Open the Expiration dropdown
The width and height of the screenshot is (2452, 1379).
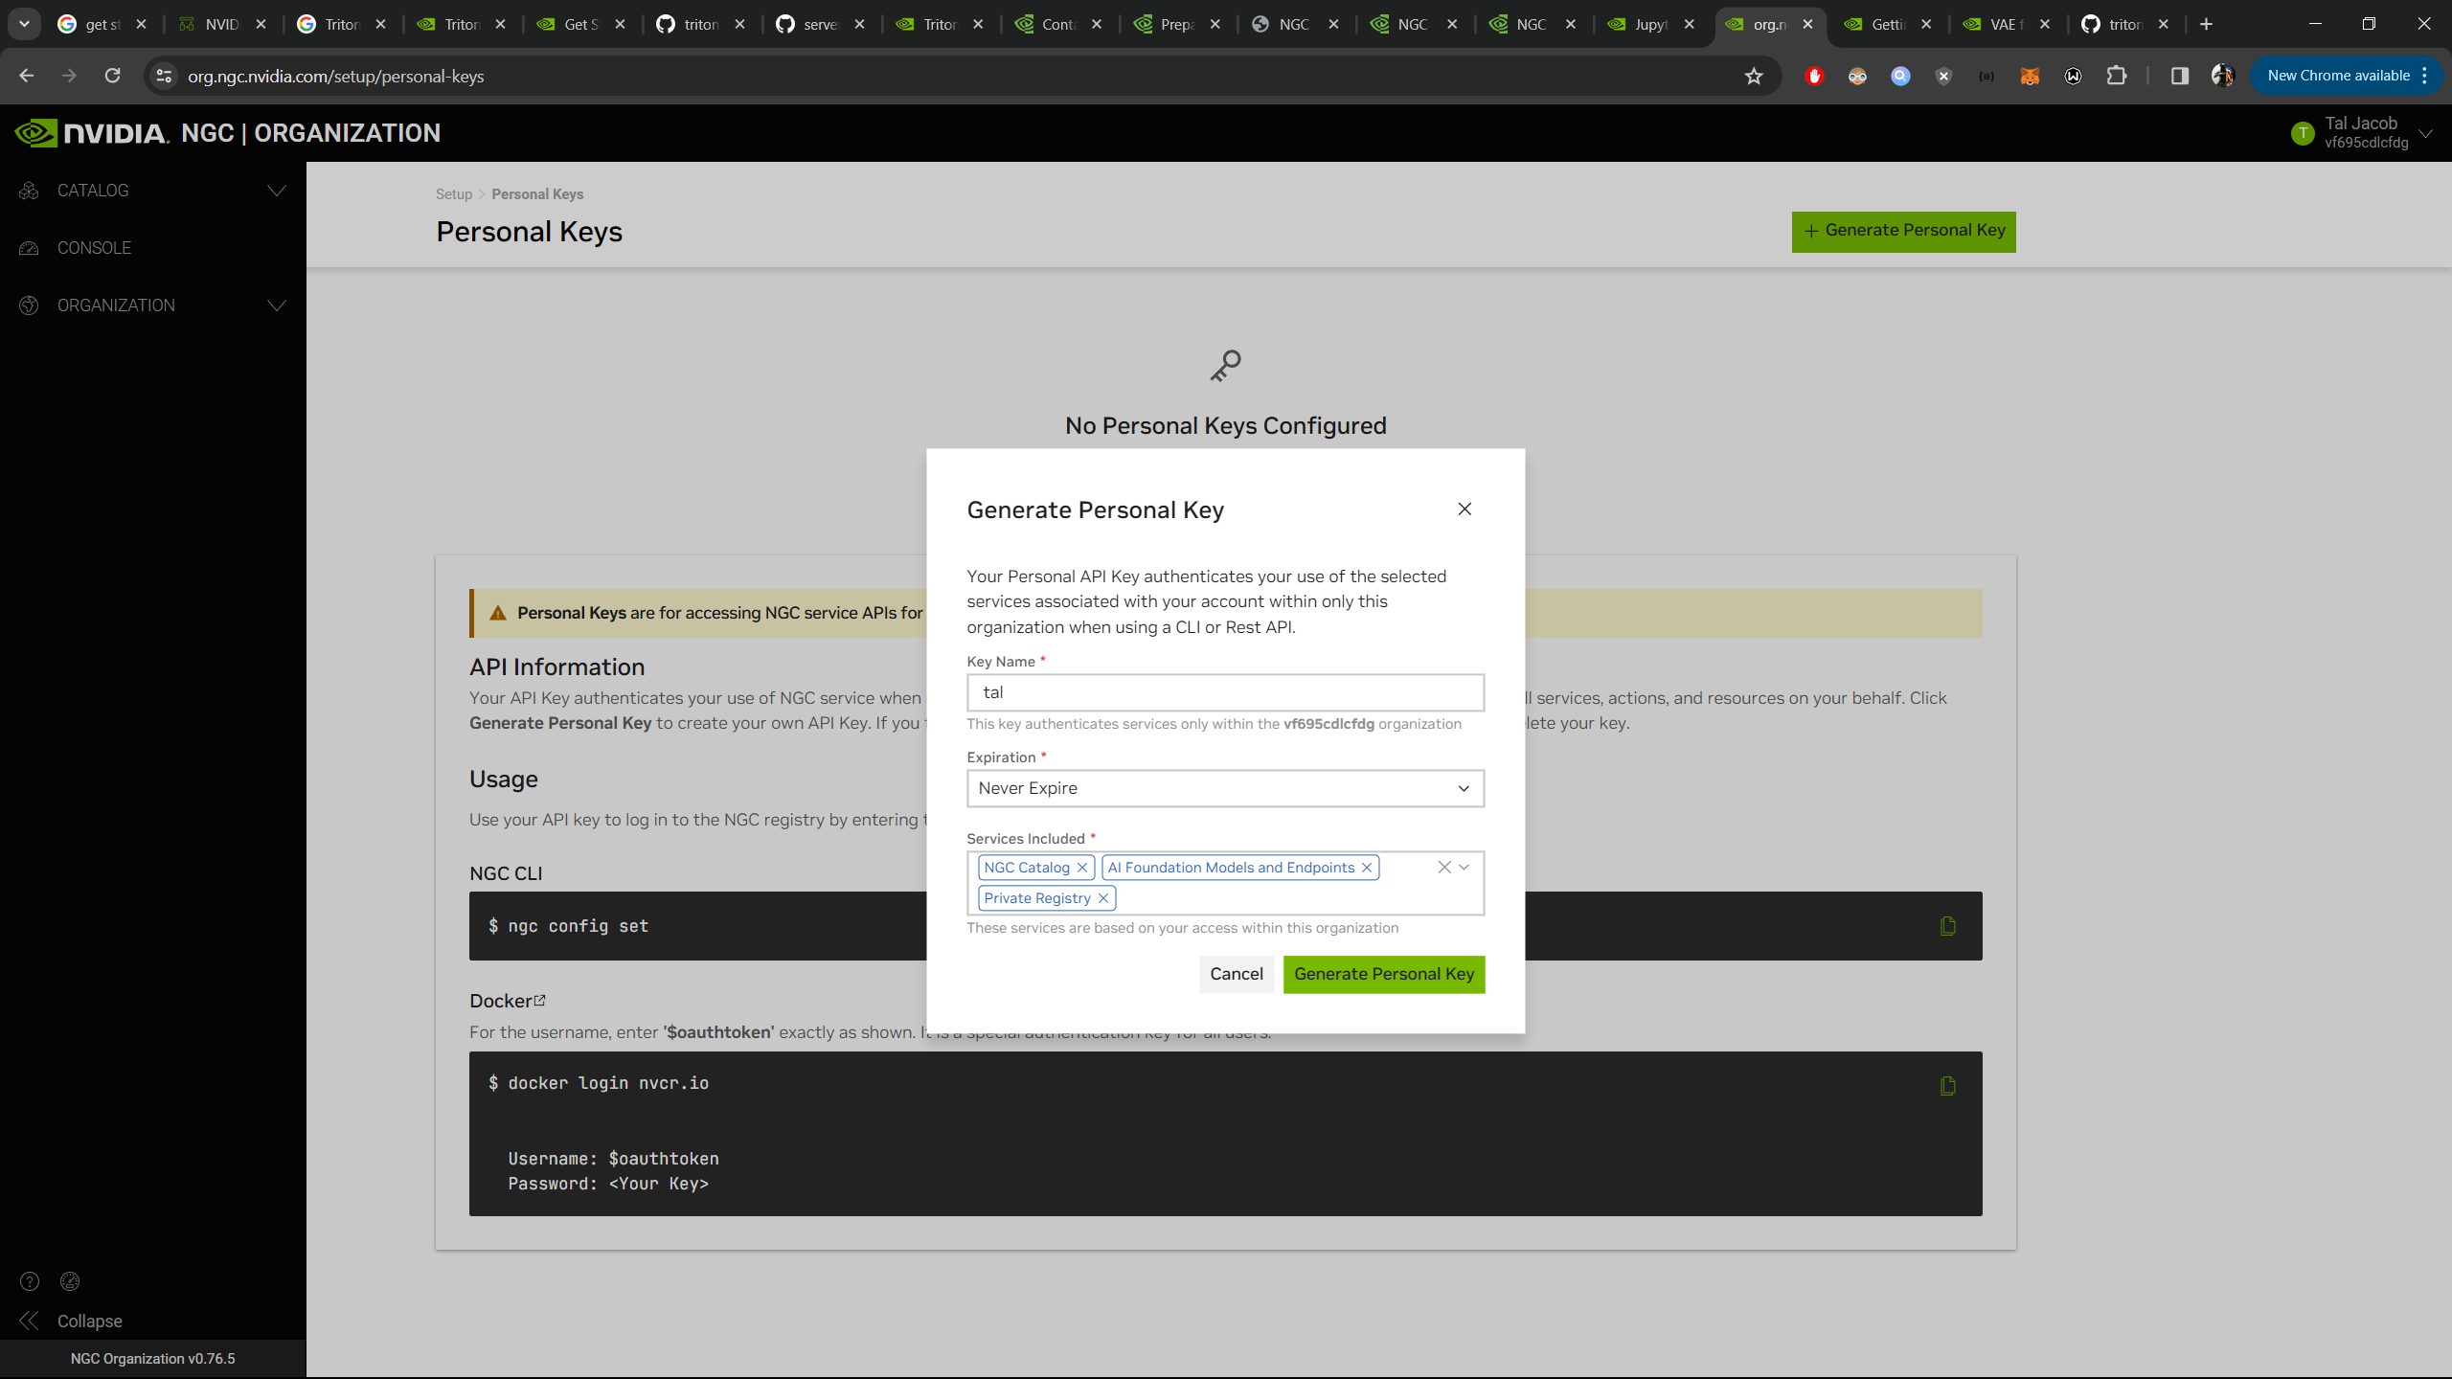point(1225,788)
